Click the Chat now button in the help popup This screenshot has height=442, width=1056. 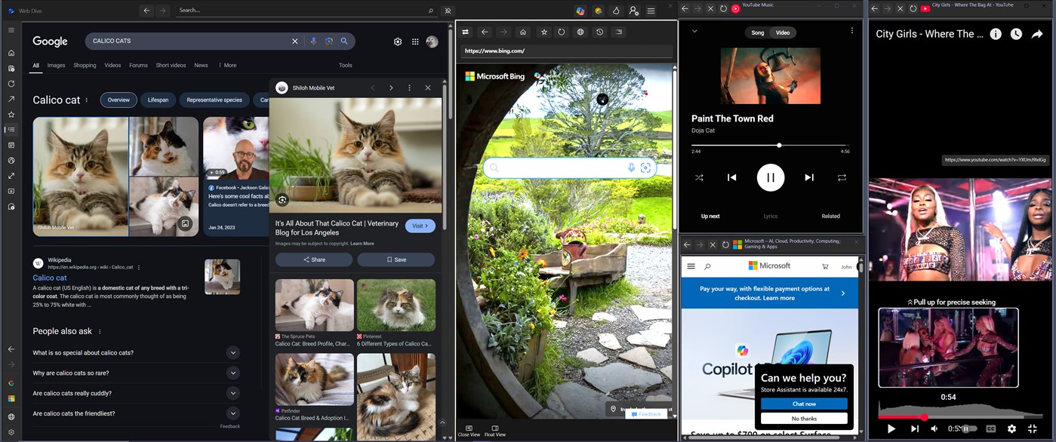click(x=804, y=404)
